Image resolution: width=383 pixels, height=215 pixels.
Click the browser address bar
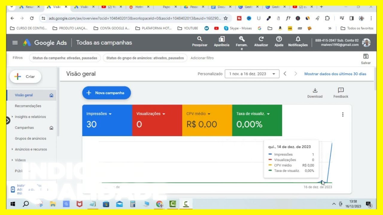pyautogui.click(x=135, y=18)
